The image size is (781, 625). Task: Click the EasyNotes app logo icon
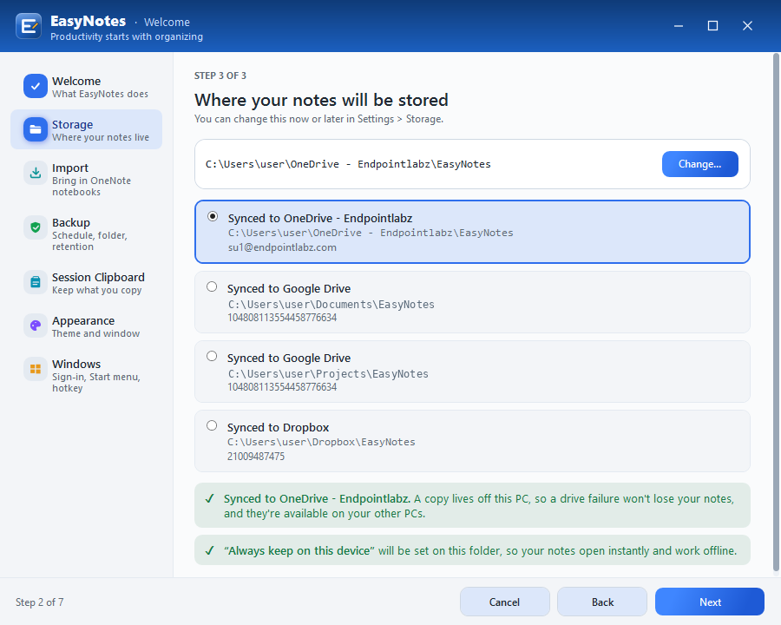(29, 26)
